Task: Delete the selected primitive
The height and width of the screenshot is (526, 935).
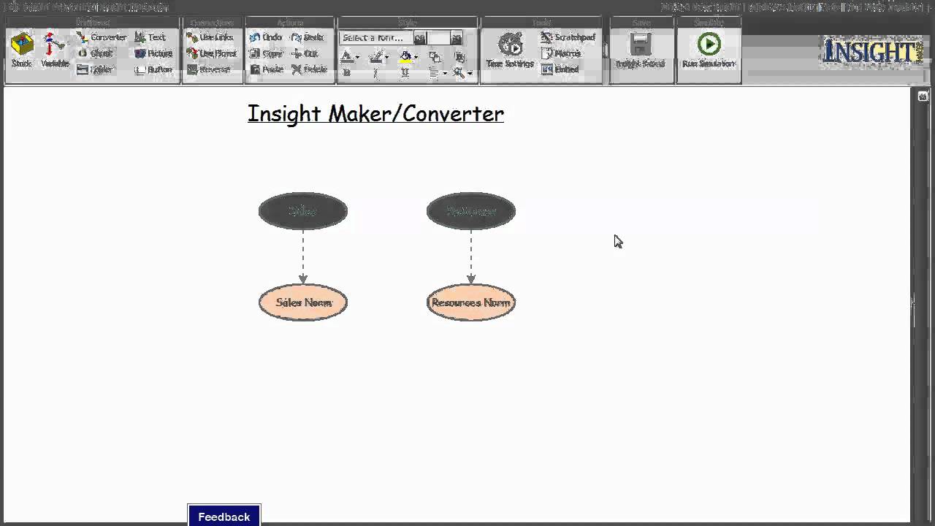Action: [309, 69]
